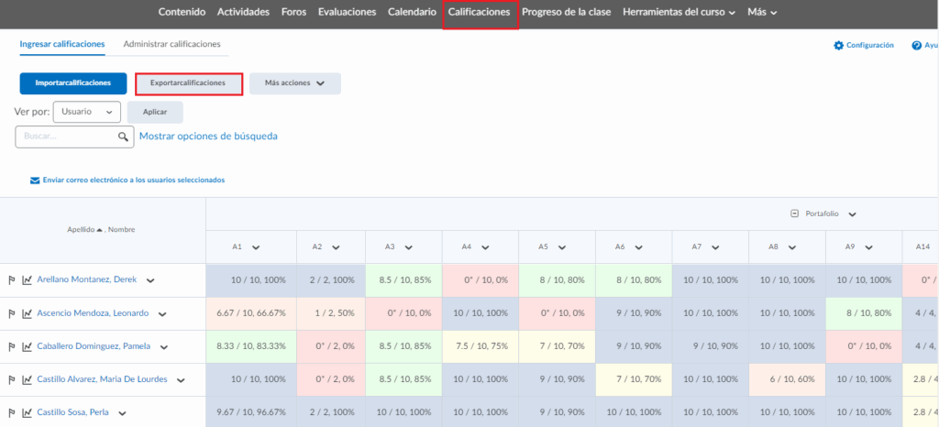Click Mostrar opciones de búsqueda link
This screenshot has width=939, height=427.
[x=208, y=137]
